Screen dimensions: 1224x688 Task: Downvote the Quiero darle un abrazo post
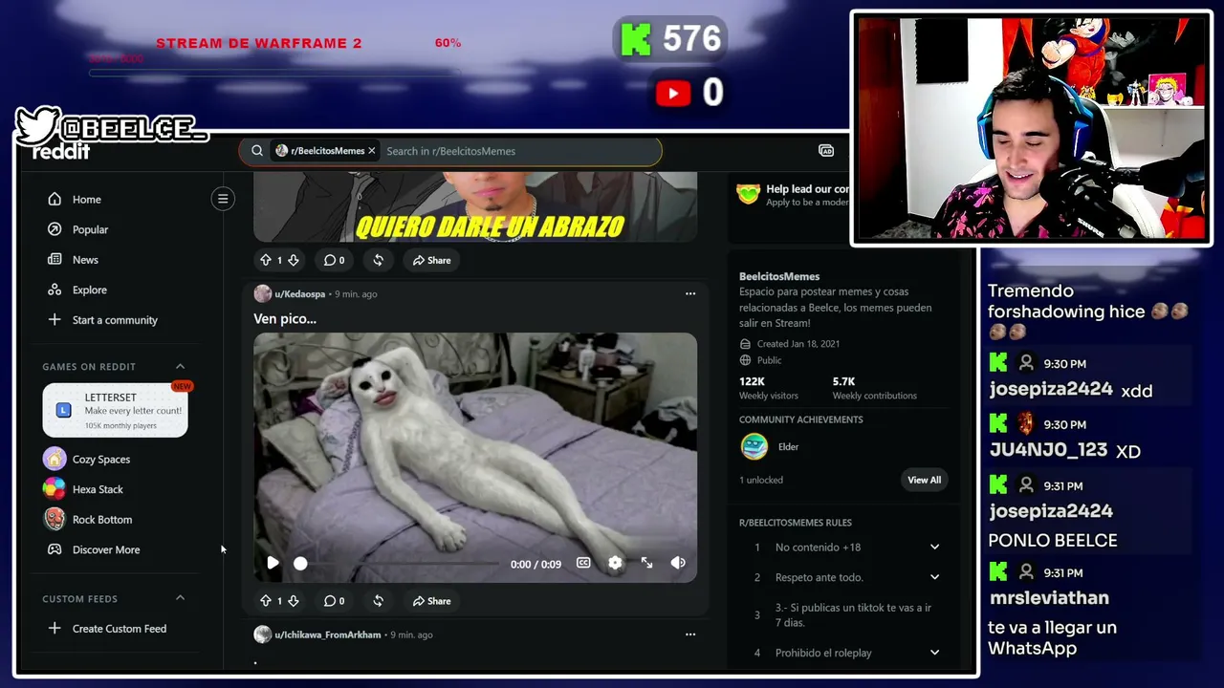tap(294, 260)
